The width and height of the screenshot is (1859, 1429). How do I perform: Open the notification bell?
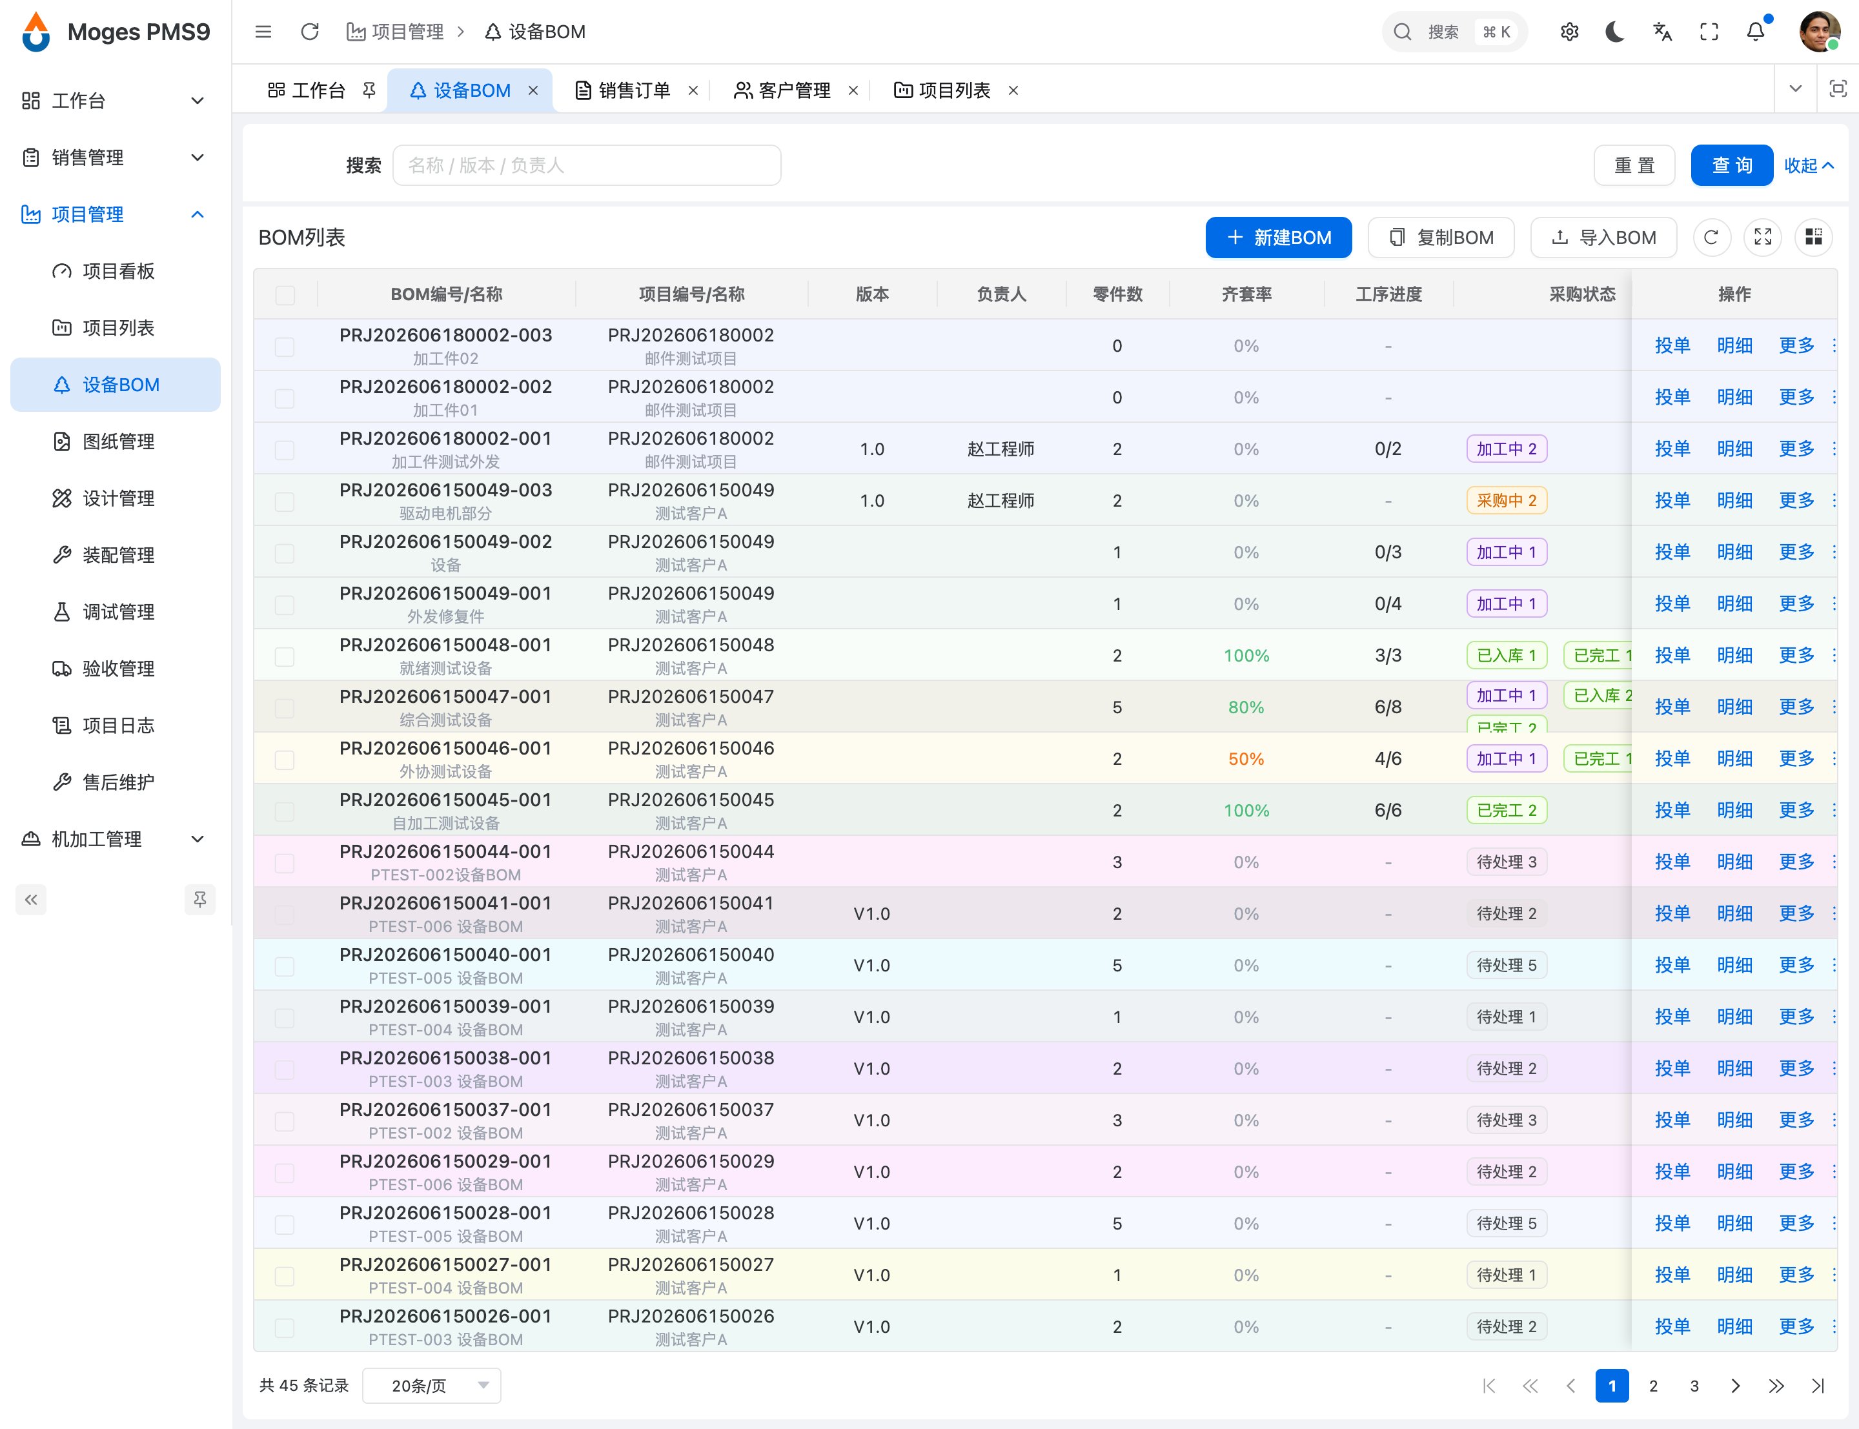1755,32
